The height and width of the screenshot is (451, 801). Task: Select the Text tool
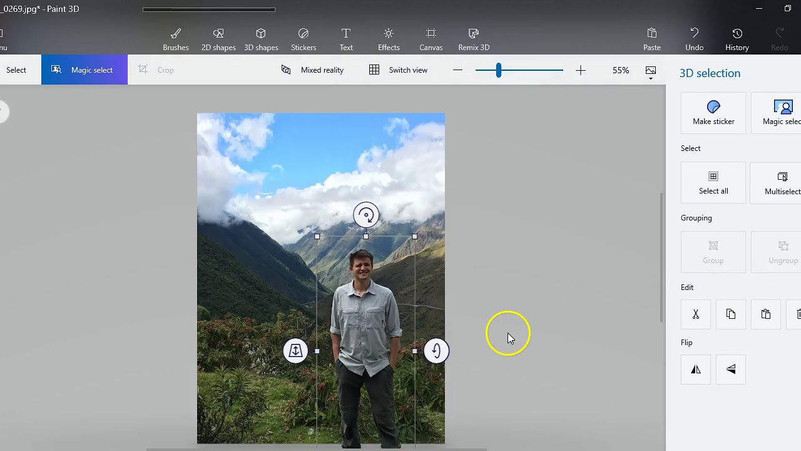346,39
